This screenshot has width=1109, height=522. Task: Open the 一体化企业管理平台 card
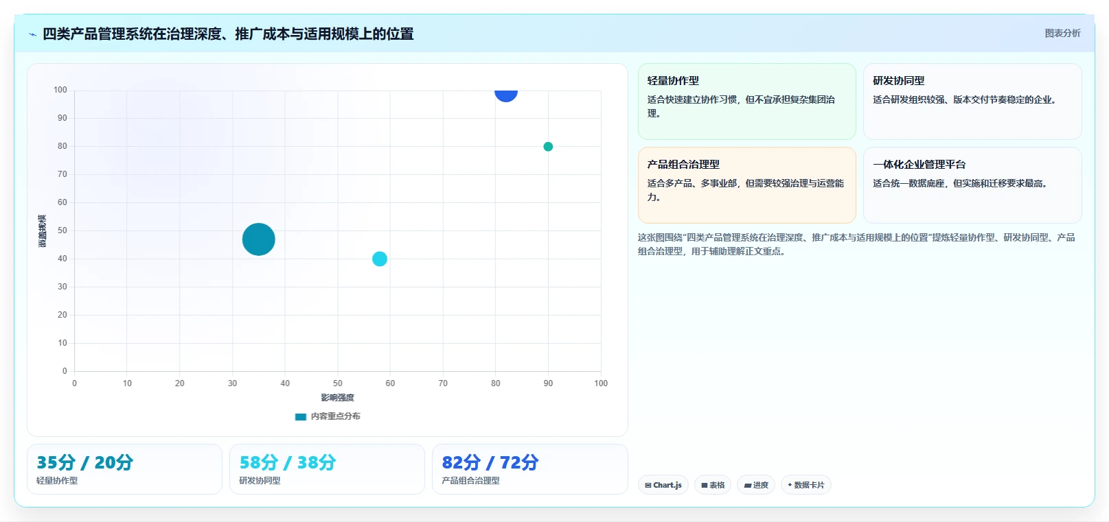coord(972,185)
